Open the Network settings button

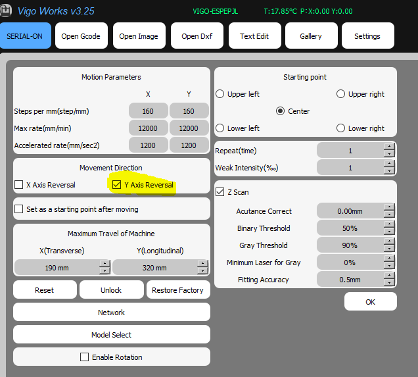click(x=112, y=312)
